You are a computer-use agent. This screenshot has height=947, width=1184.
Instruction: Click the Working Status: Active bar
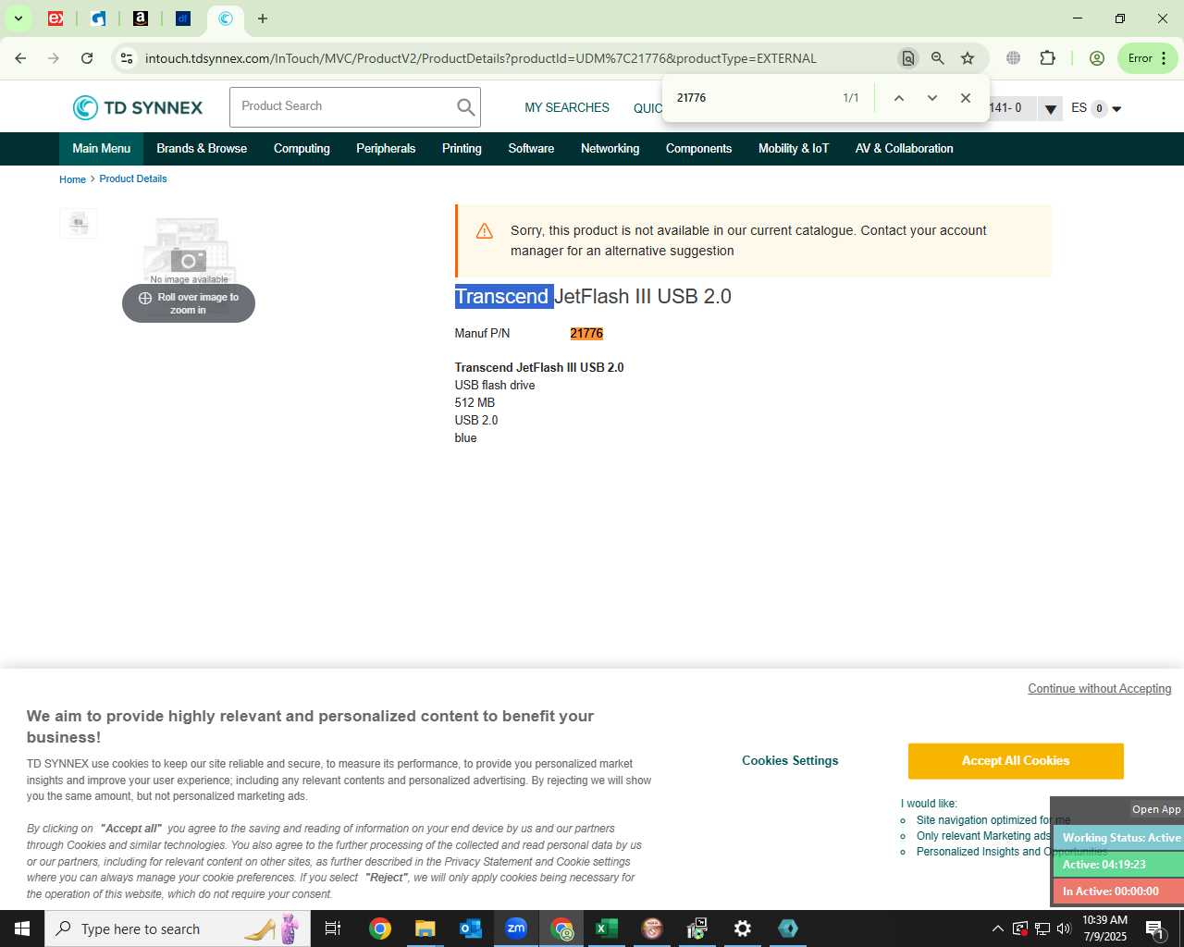[1118, 838]
